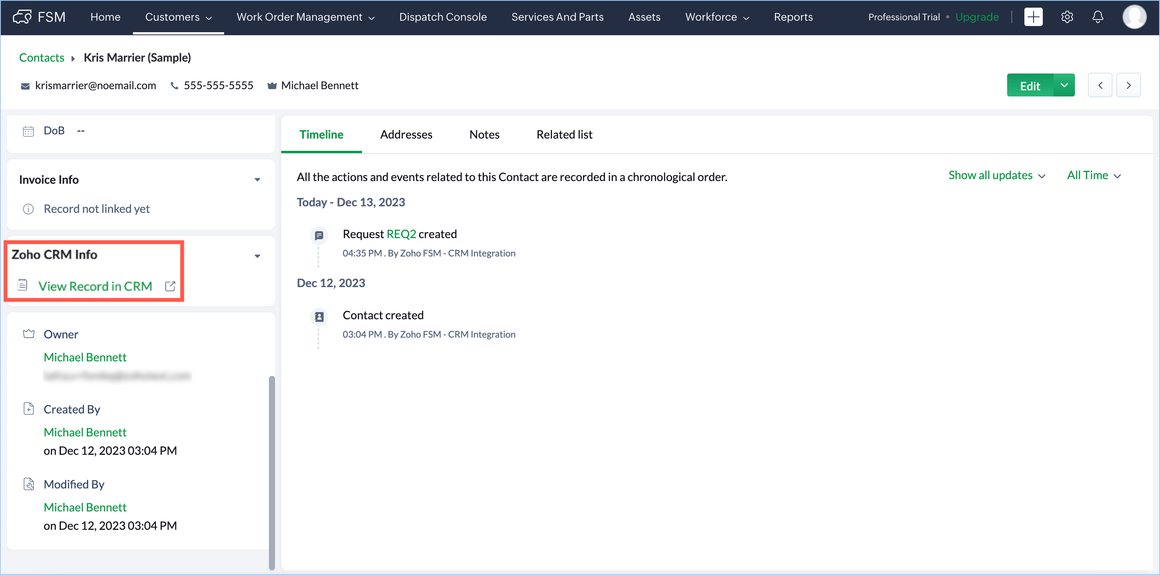Click the FSM logo icon
Viewport: 1160px width, 575px height.
coord(21,16)
